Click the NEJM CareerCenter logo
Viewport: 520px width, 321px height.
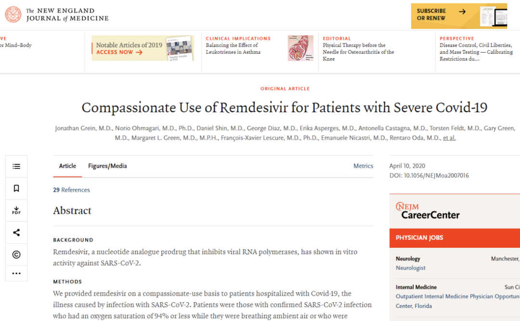[x=428, y=211]
